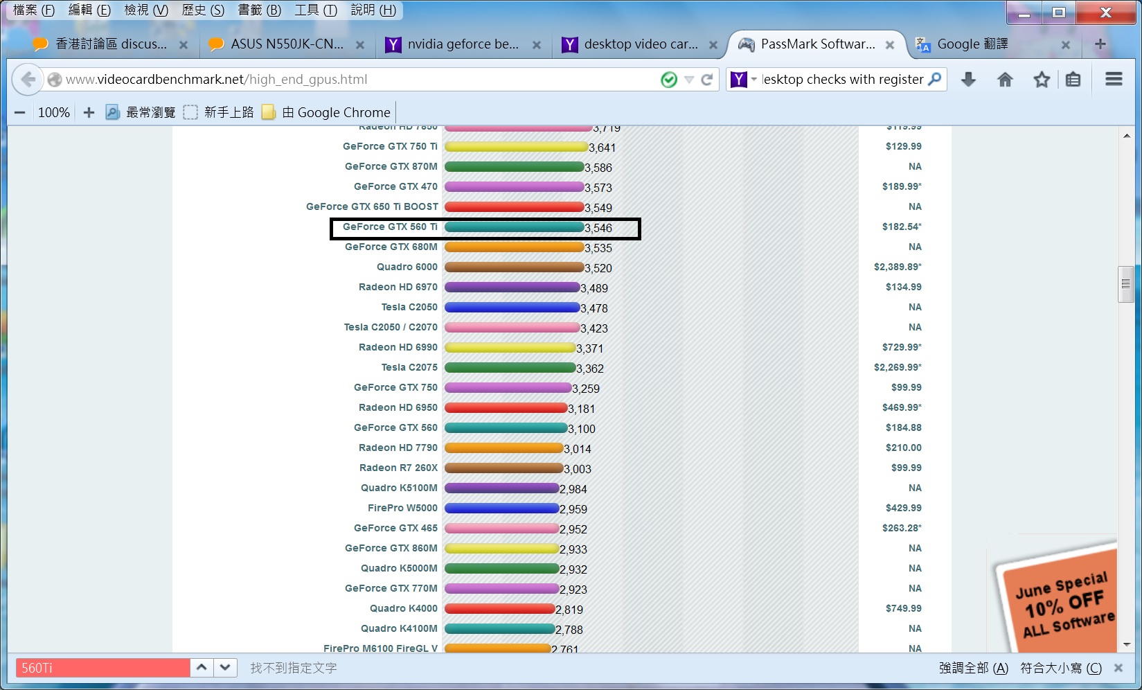This screenshot has width=1142, height=690.
Task: Open a new tab with plus button
Action: [1100, 44]
